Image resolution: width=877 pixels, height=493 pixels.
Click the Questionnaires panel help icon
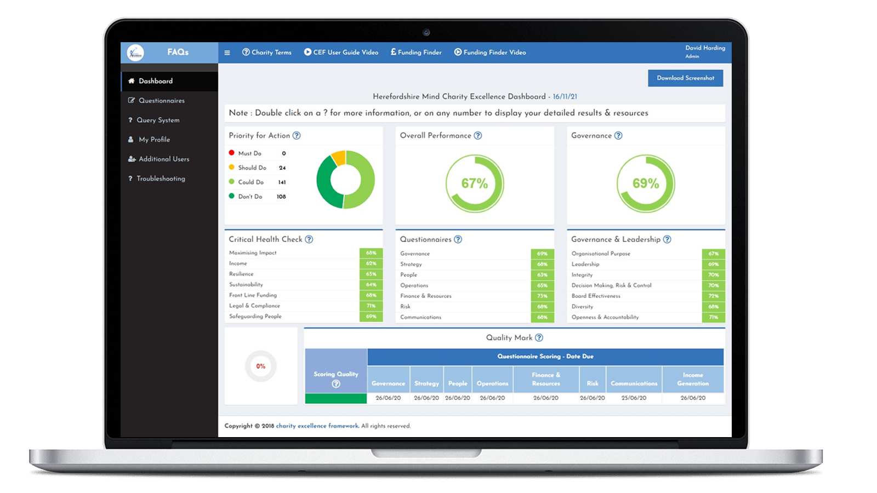pyautogui.click(x=458, y=239)
